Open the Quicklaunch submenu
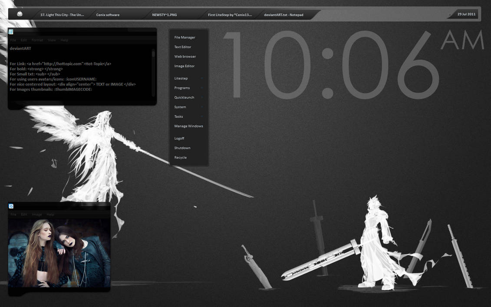Image resolution: width=491 pixels, height=307 pixels. (184, 97)
